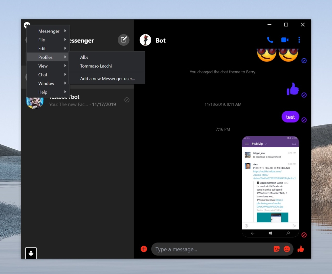Open the shared Slack screenshot image
332x274 pixels.
coord(270,186)
